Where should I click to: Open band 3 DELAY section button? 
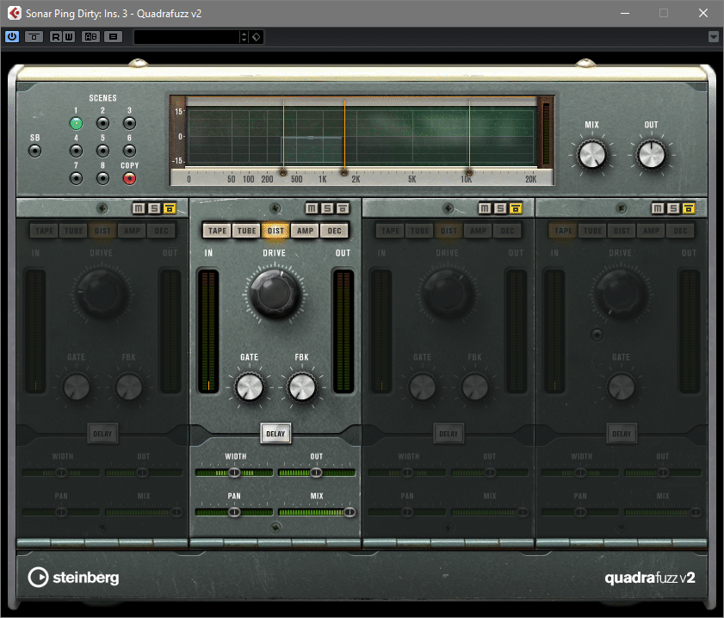click(x=449, y=434)
